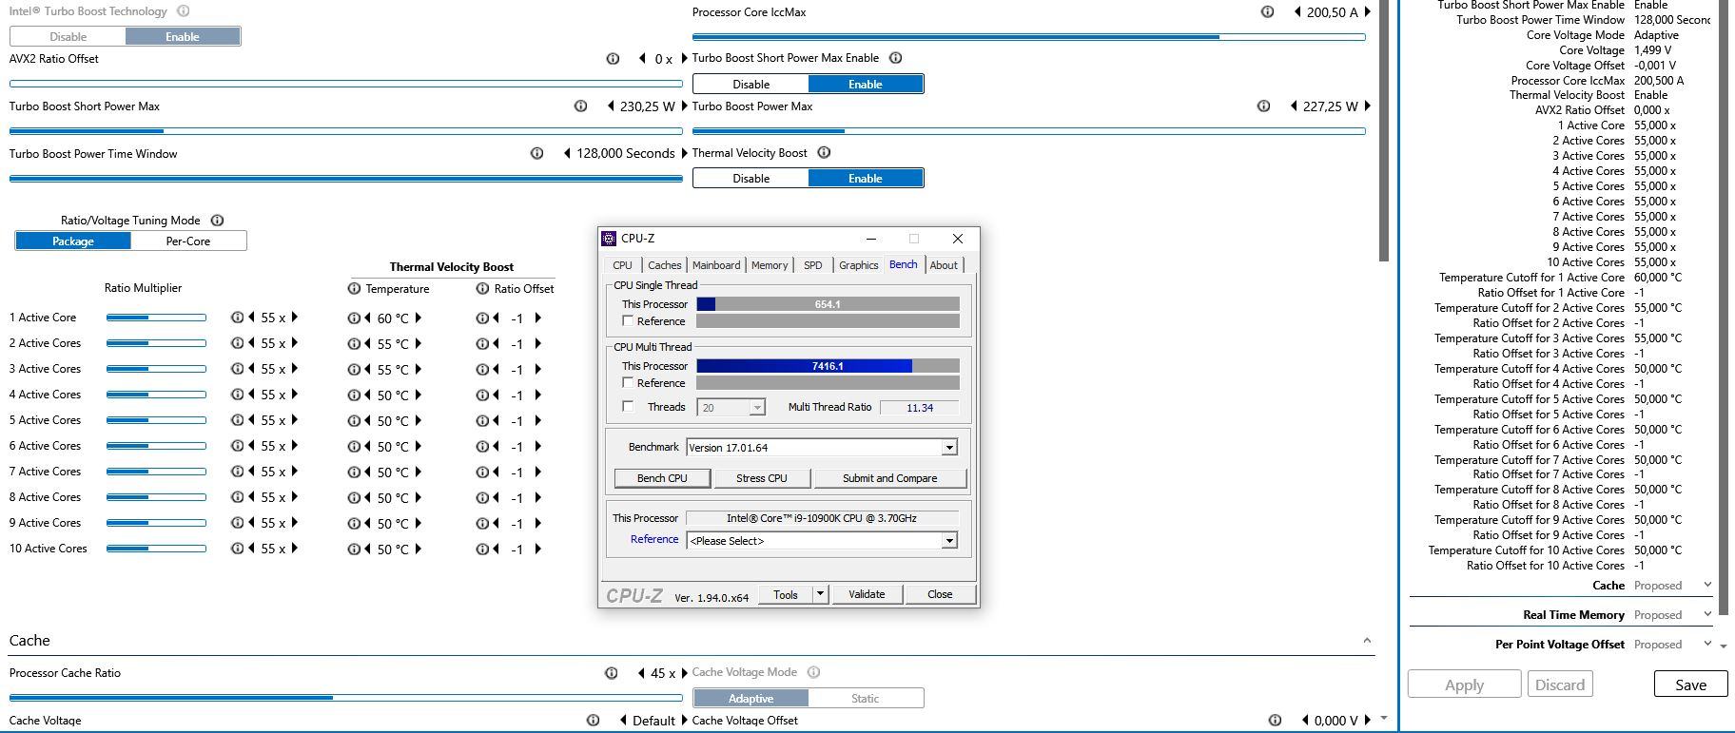Adjust 1 Active Core ratio slider

coord(156,318)
